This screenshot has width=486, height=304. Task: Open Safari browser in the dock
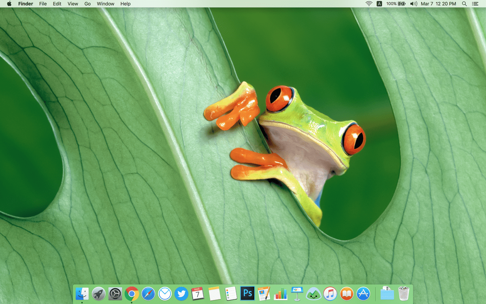[x=148, y=293]
